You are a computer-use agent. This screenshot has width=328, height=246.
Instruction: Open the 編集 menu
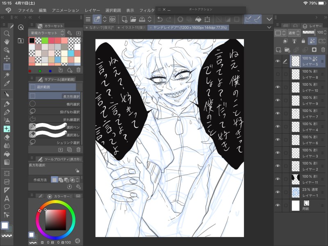click(43, 10)
